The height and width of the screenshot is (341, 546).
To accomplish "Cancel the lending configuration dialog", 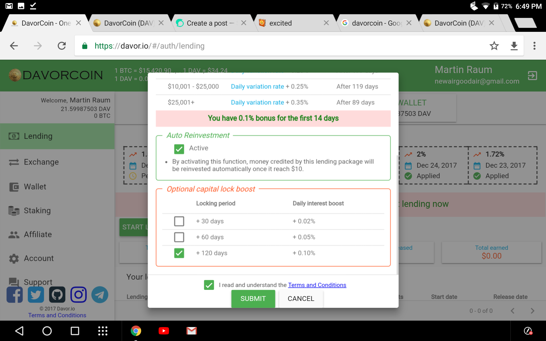I will click(300, 299).
